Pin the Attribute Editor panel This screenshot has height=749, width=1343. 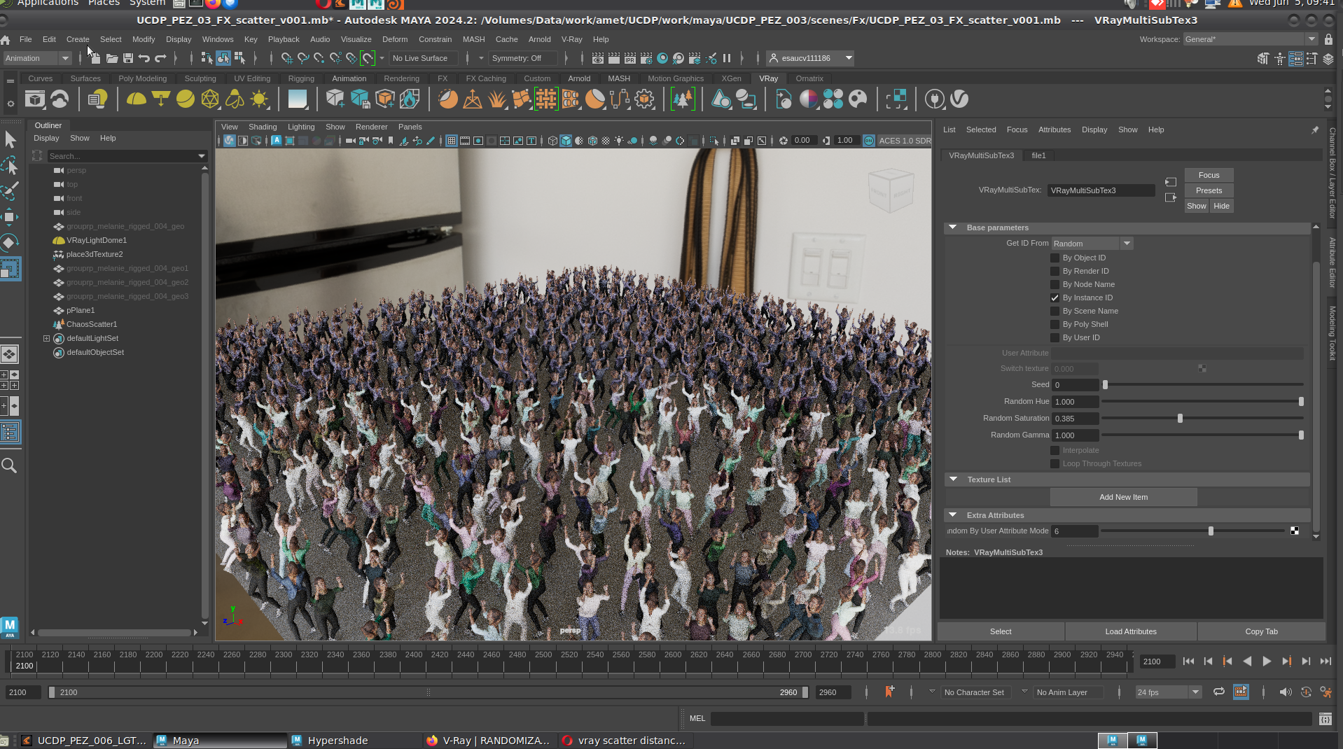[x=1315, y=129]
